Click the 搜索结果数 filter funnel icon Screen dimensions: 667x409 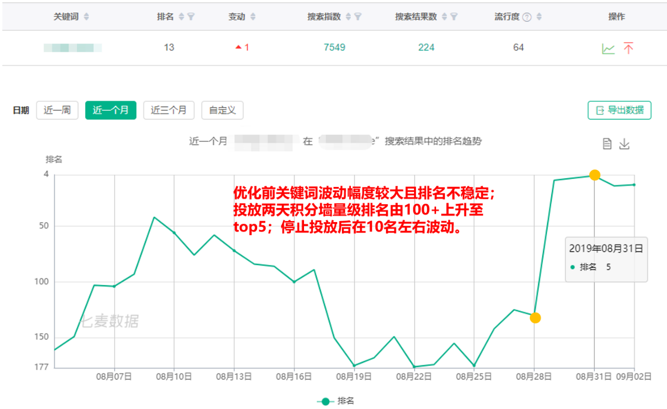pyautogui.click(x=453, y=17)
